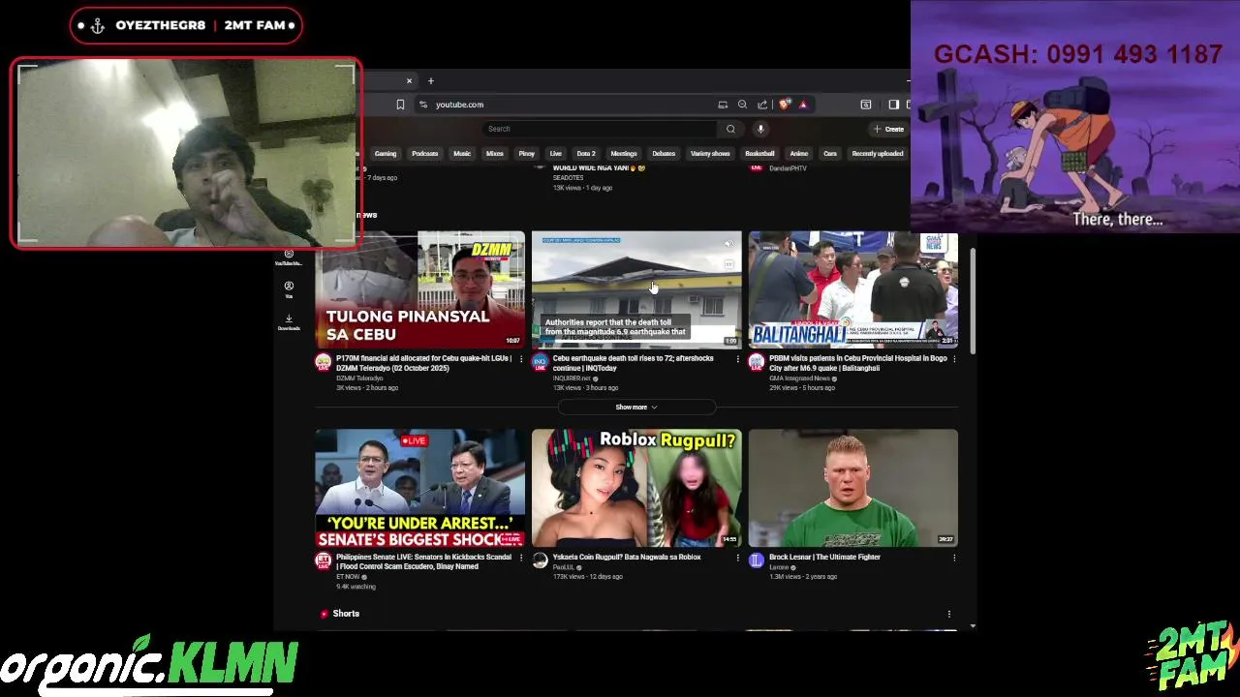Open the Balitanghali video thumbnail

point(853,288)
